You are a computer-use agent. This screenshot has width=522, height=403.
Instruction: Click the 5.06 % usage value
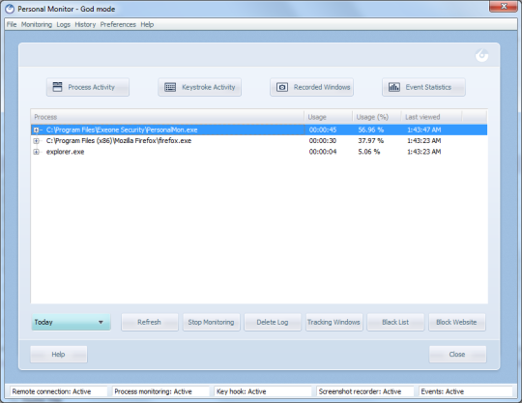coord(369,152)
